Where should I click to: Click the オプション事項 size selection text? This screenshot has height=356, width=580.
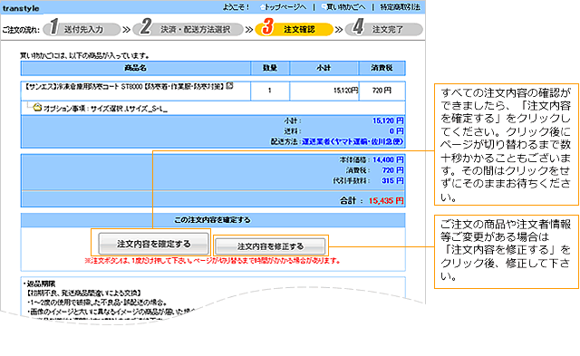coord(105,109)
